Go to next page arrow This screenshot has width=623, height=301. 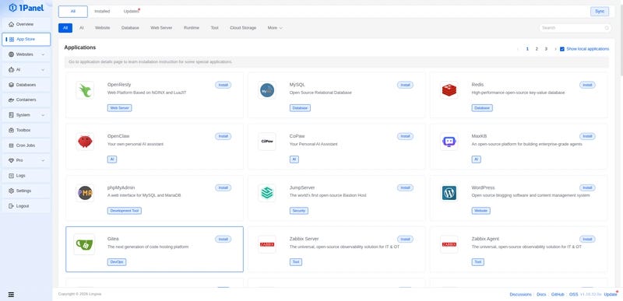555,49
